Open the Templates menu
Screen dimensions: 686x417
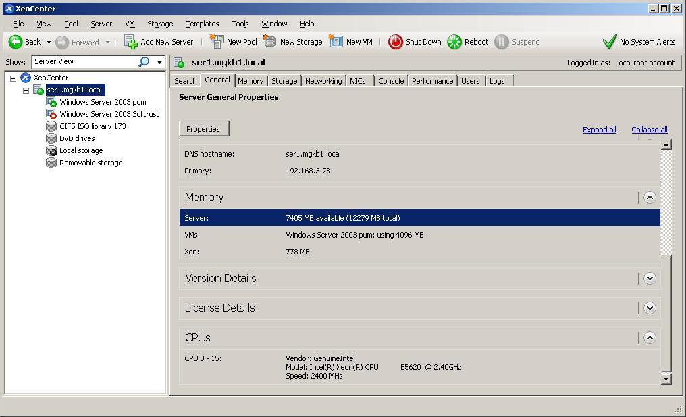(x=202, y=24)
